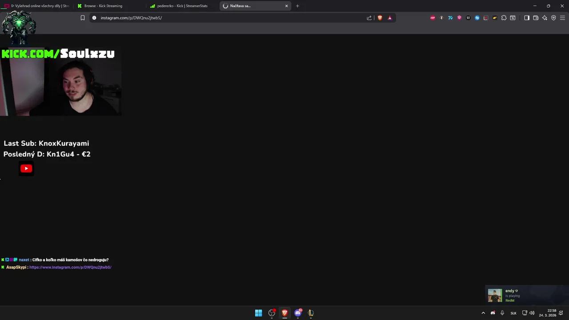Open the Shazam extension icon
Screen dimensions: 569x320
coord(477,18)
